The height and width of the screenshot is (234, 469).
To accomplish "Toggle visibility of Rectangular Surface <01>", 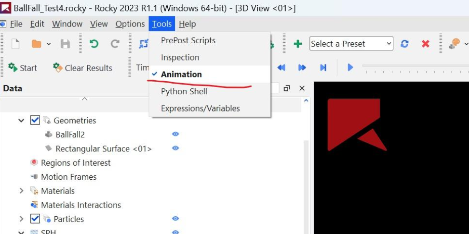I will tap(175, 148).
